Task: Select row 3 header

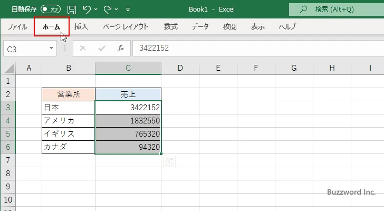Action: click(x=8, y=108)
